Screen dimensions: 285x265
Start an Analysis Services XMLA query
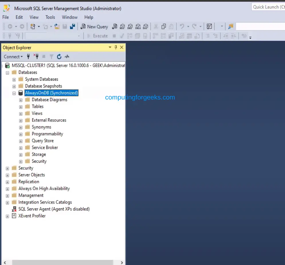138,27
